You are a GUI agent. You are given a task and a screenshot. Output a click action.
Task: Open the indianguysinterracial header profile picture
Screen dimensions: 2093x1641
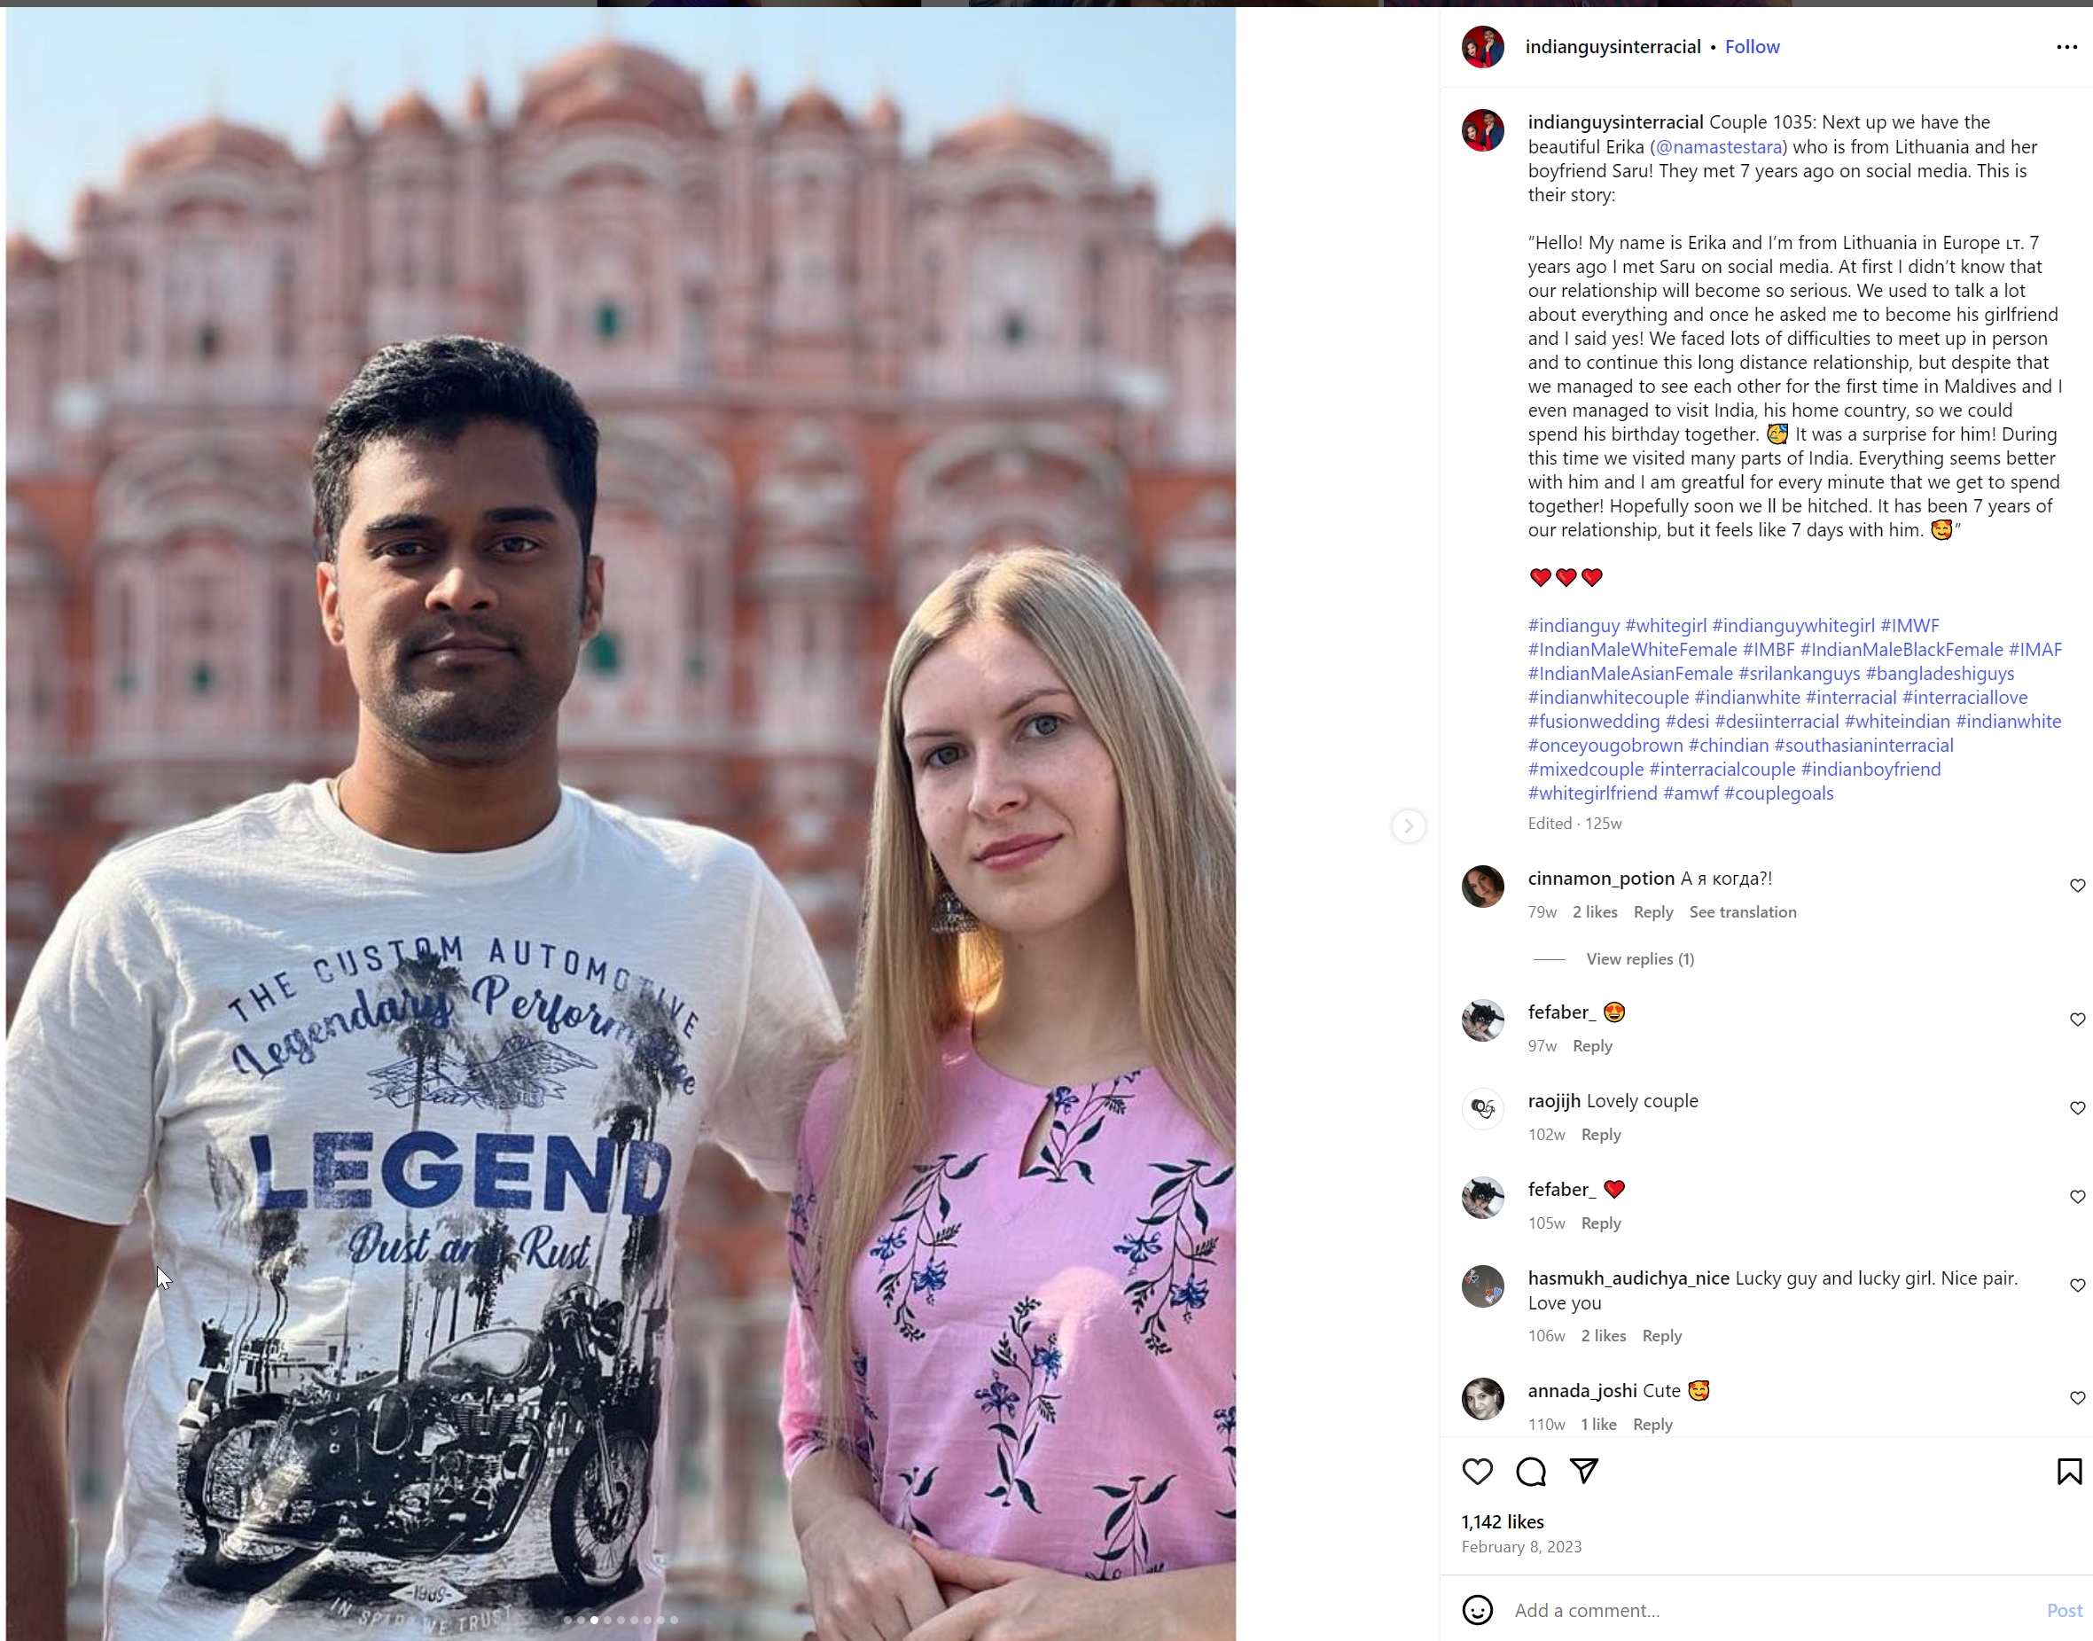pos(1482,47)
